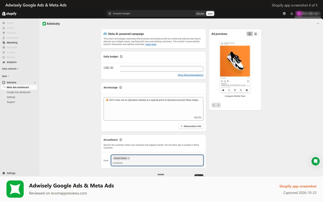Expand the Apps section
The width and height of the screenshot is (323, 202).
click(6, 76)
